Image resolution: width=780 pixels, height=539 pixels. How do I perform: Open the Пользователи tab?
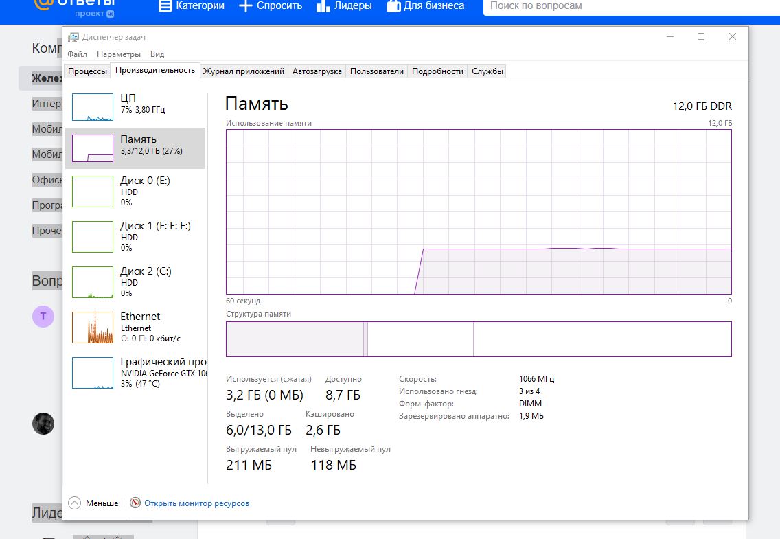376,71
